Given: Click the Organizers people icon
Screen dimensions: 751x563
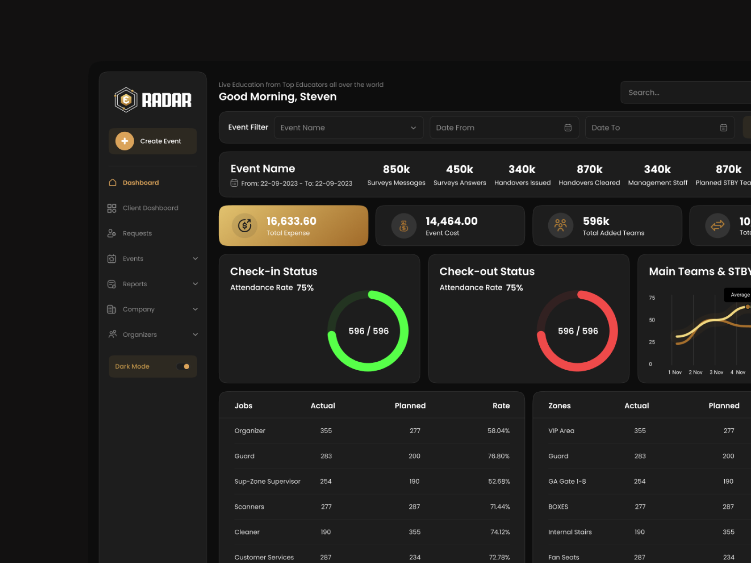Looking at the screenshot, I should pyautogui.click(x=112, y=334).
